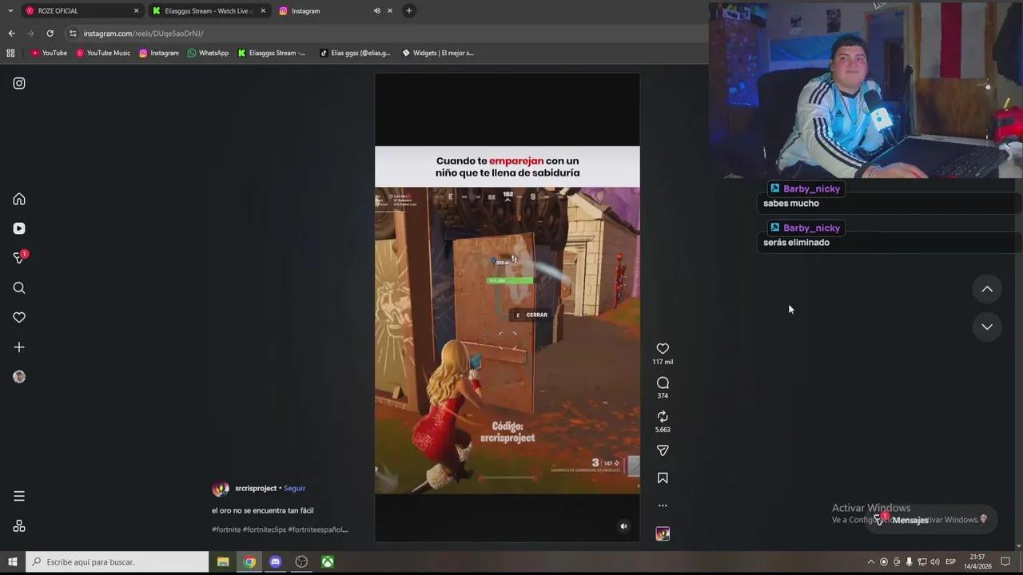
Task: Follow srcrisproject with the Seguir button
Action: (x=294, y=488)
